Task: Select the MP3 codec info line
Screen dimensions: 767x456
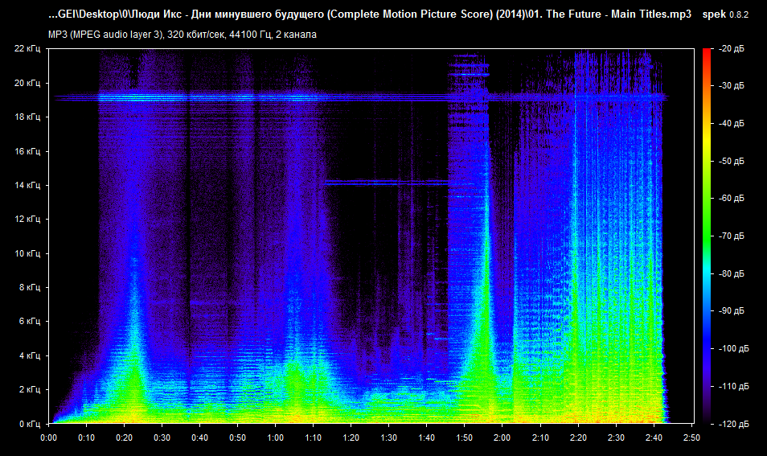Action: tap(182, 35)
